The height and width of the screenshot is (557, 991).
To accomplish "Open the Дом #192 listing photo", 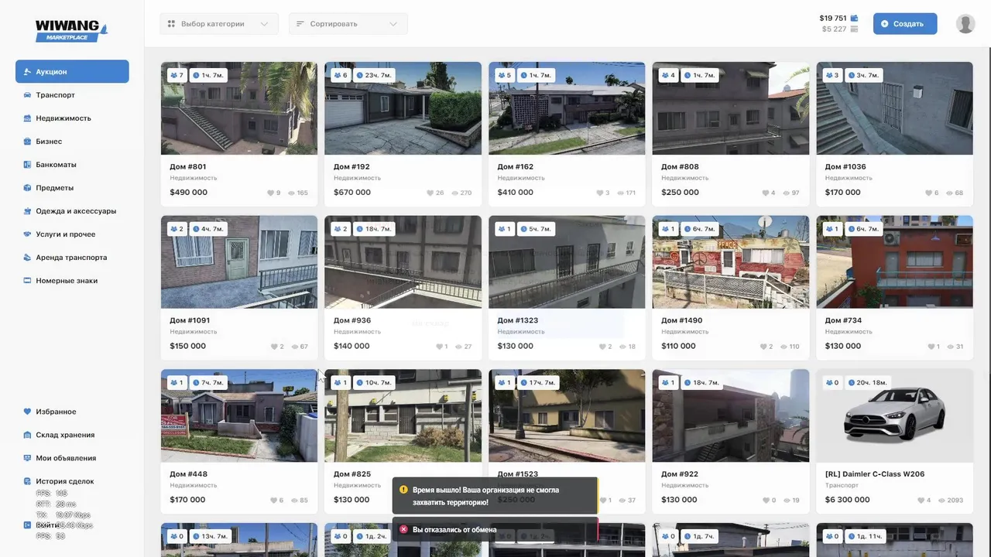I will pyautogui.click(x=403, y=108).
